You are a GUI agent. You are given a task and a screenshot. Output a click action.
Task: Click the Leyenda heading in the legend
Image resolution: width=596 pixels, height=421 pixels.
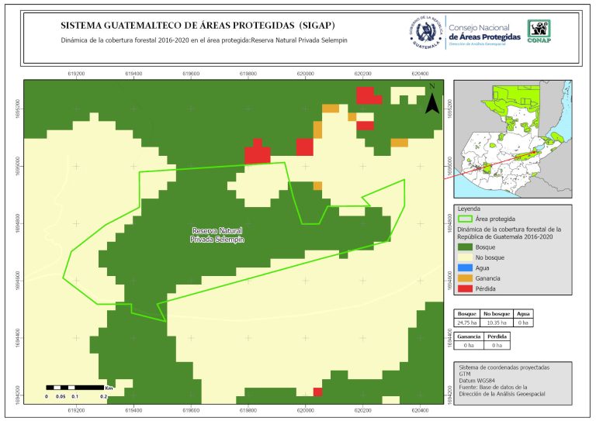coord(470,209)
